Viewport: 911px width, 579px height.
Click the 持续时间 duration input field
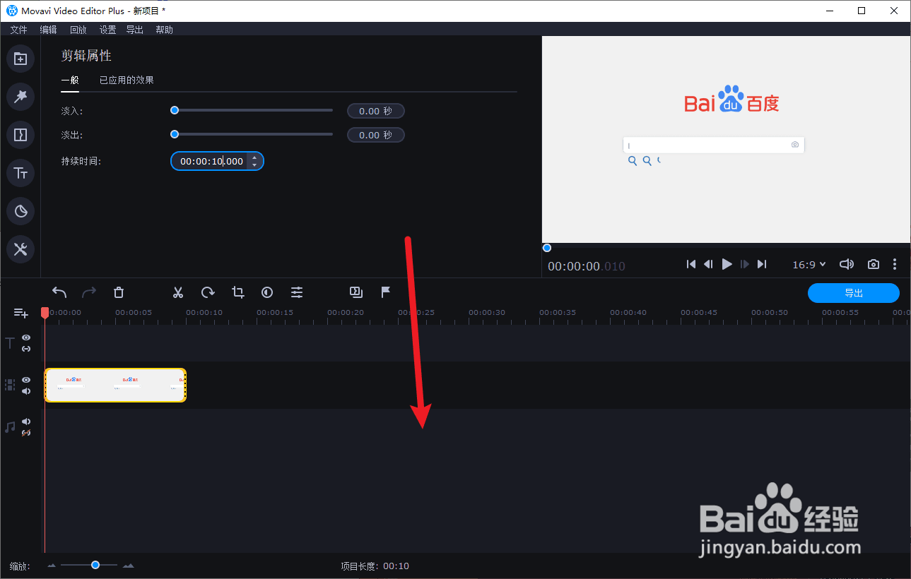pos(217,161)
